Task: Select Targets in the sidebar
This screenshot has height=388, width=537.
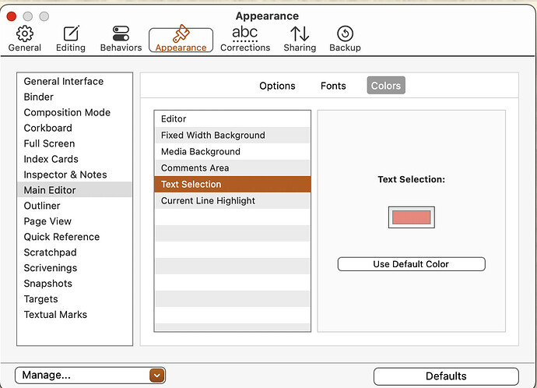Action: tap(74, 299)
